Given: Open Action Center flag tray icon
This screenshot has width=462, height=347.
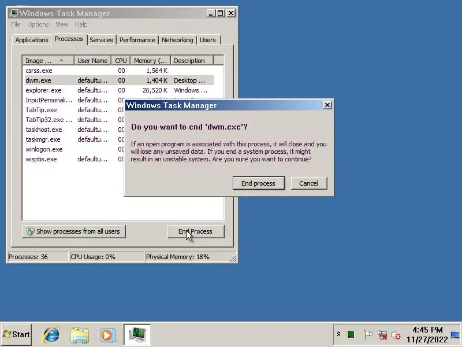Looking at the screenshot, I should pos(368,335).
